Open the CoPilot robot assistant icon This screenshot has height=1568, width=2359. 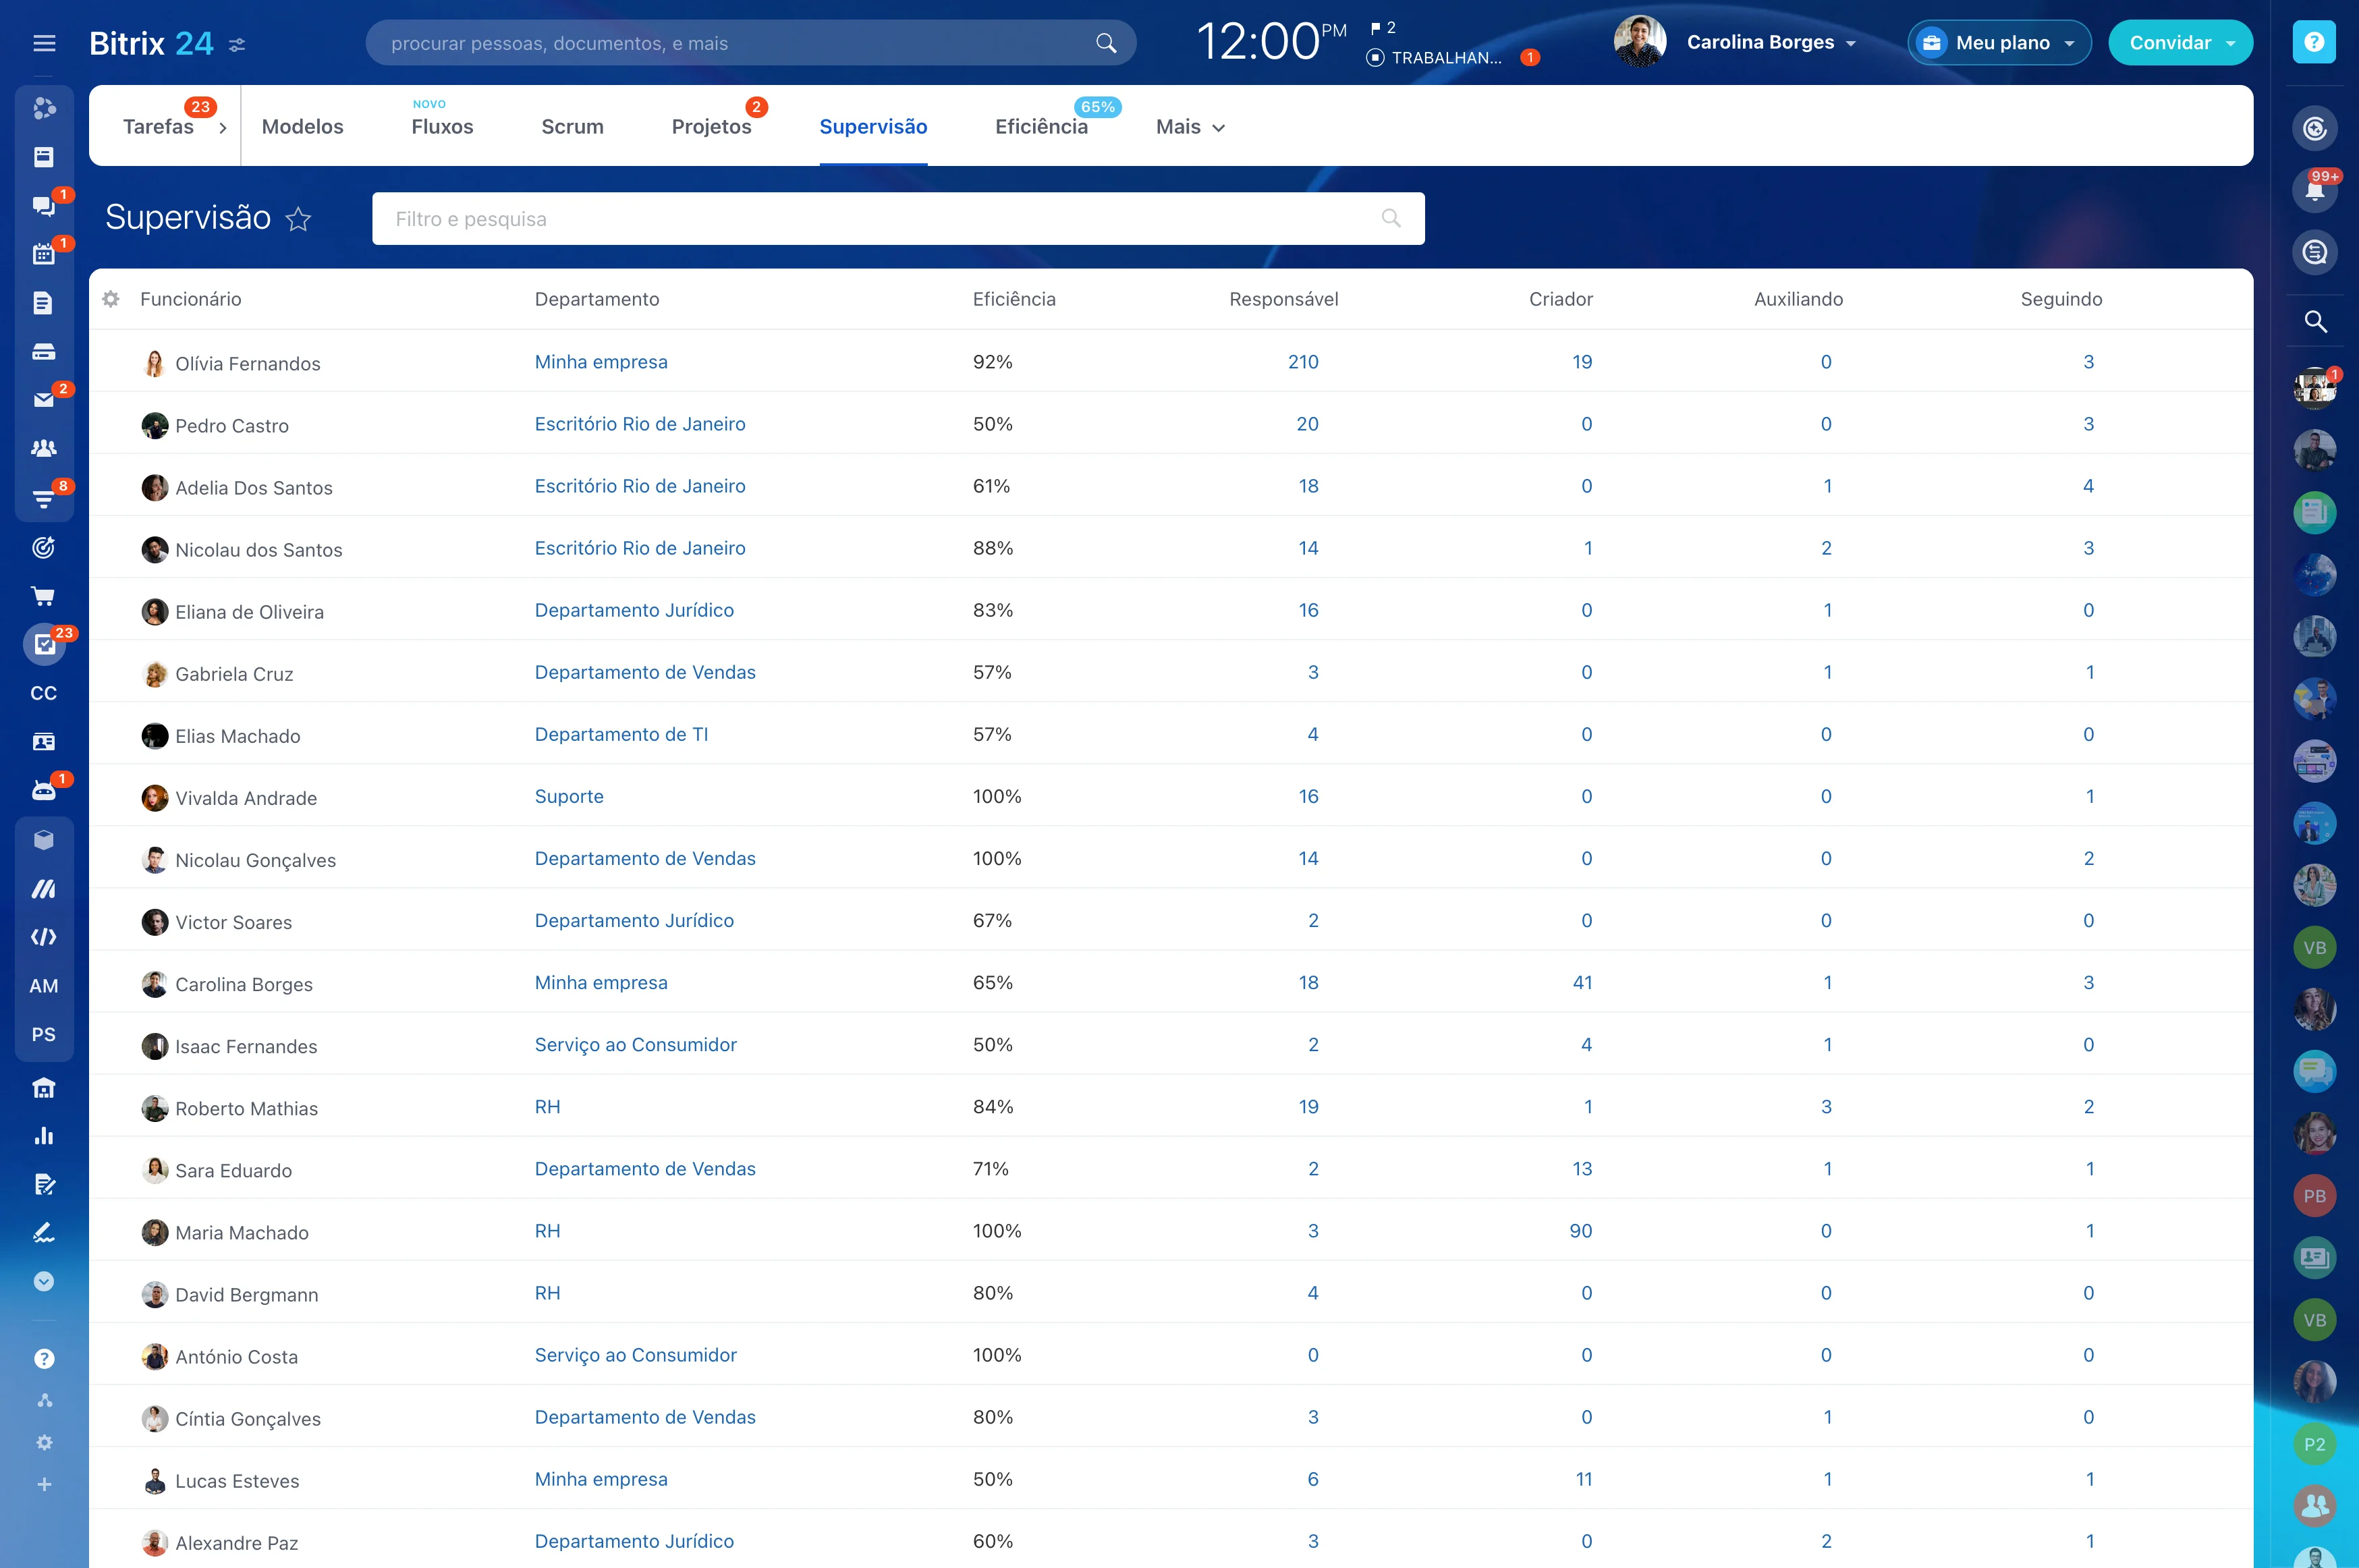[45, 789]
